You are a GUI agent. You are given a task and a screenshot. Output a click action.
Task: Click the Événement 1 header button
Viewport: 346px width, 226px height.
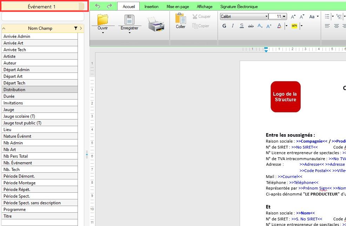[42, 7]
